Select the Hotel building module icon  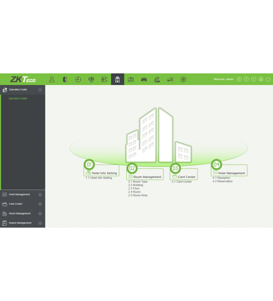pyautogui.click(x=117, y=79)
